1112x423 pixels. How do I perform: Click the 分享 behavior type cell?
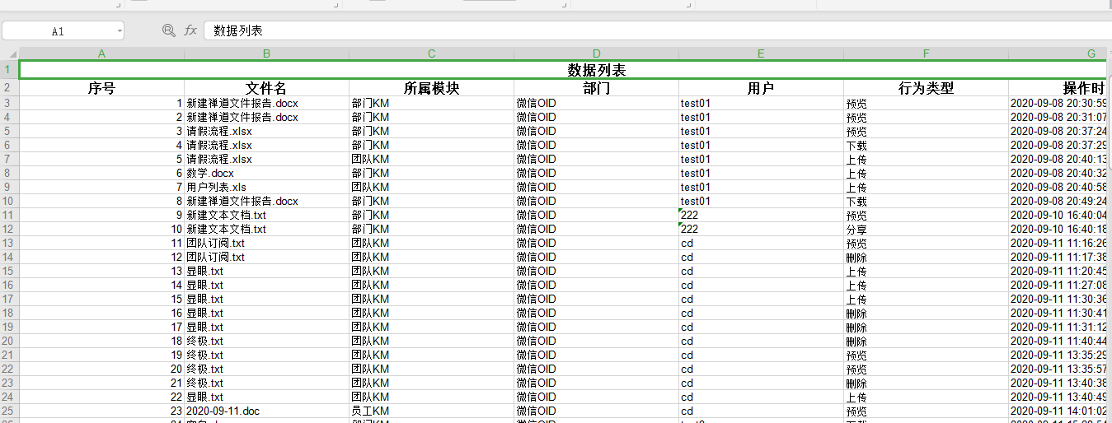coord(926,229)
